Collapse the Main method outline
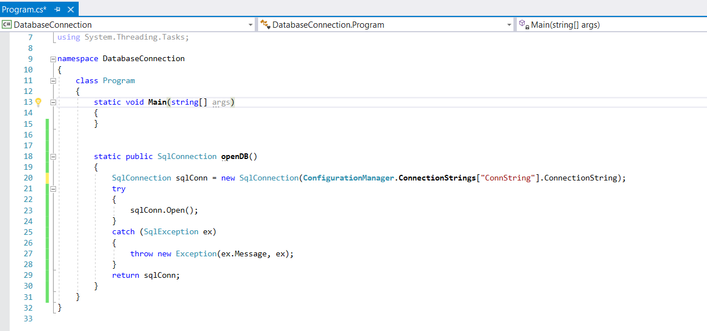 pyautogui.click(x=53, y=102)
